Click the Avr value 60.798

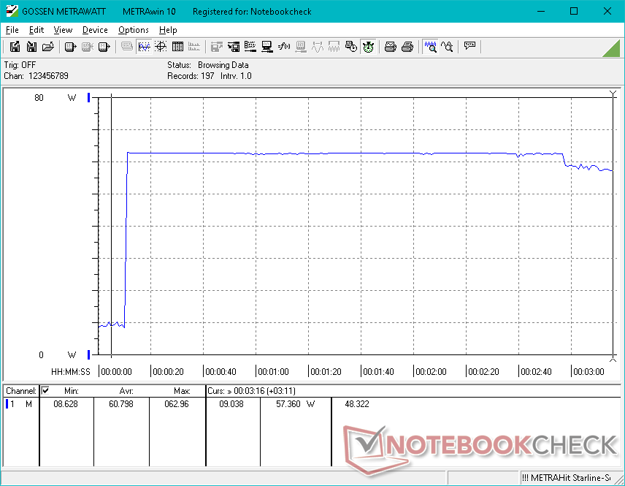tap(121, 404)
